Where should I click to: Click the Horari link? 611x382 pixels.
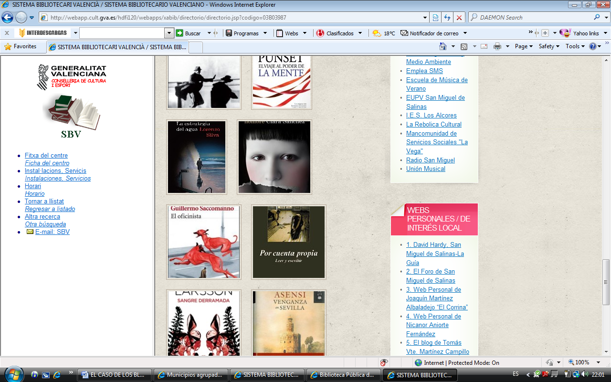(33, 186)
